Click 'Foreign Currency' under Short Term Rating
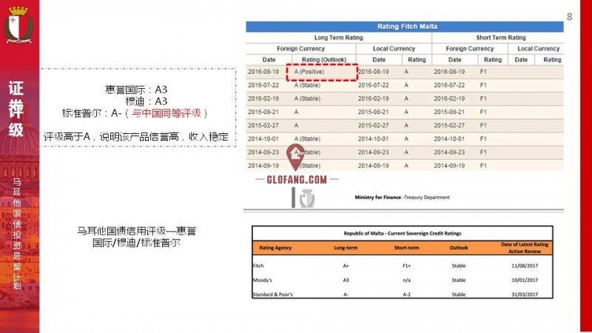The height and width of the screenshot is (333, 592). point(470,49)
